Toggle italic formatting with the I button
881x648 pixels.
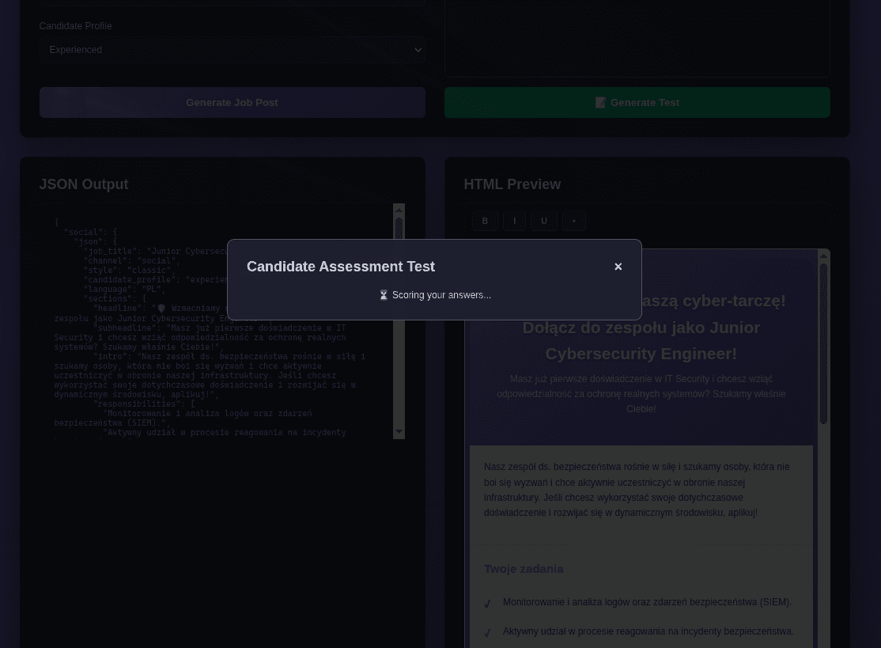(514, 221)
